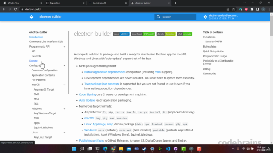273x153 pixels.
Task: Open Common Configuration sidebar page
Action: 44,71
